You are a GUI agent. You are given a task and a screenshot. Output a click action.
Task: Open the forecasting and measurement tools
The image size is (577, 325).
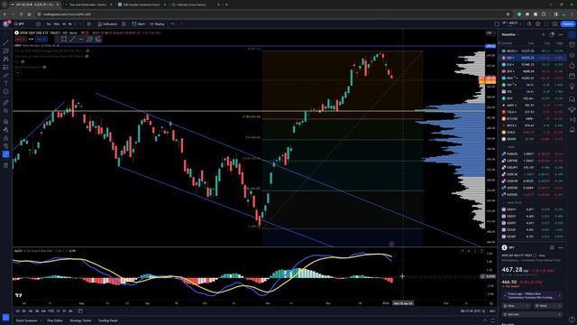click(x=6, y=67)
